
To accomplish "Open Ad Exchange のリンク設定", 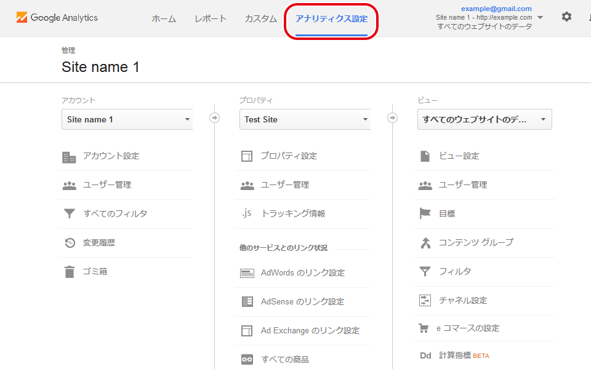I will pos(310,331).
